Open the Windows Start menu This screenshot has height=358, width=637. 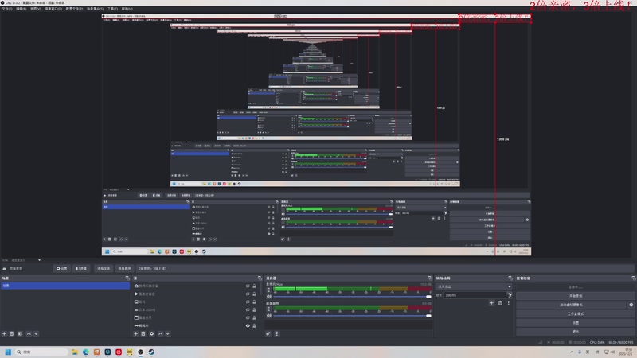coord(8,352)
